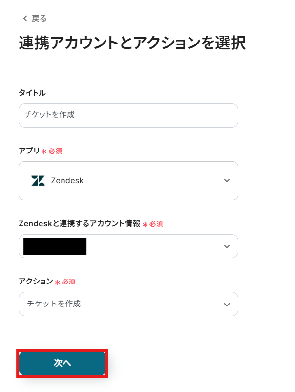Expand the アクション dropdown chevron
The width and height of the screenshot is (295, 392).
click(x=227, y=304)
